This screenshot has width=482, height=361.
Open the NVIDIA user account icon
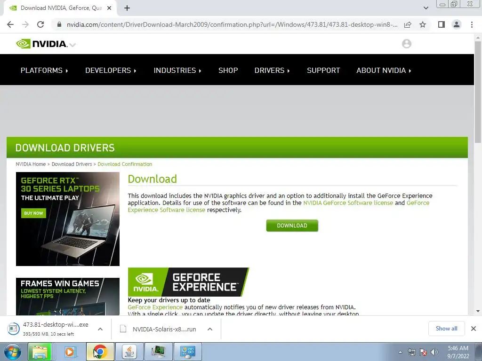(x=406, y=44)
